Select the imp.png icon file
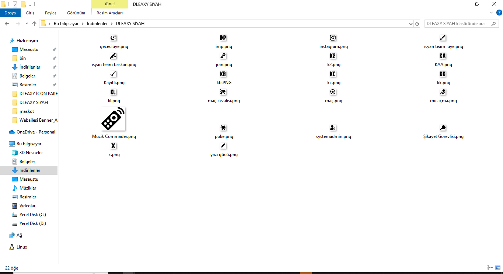The width and height of the screenshot is (503, 274). 223,38
